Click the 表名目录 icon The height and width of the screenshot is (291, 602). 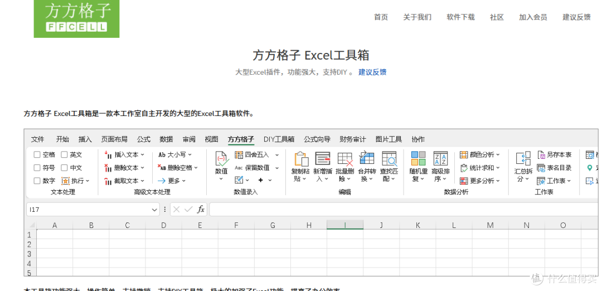click(541, 168)
